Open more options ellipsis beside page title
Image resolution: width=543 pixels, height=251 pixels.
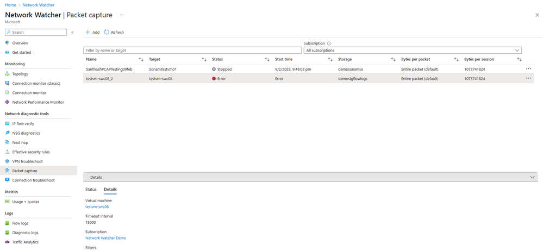click(122, 15)
